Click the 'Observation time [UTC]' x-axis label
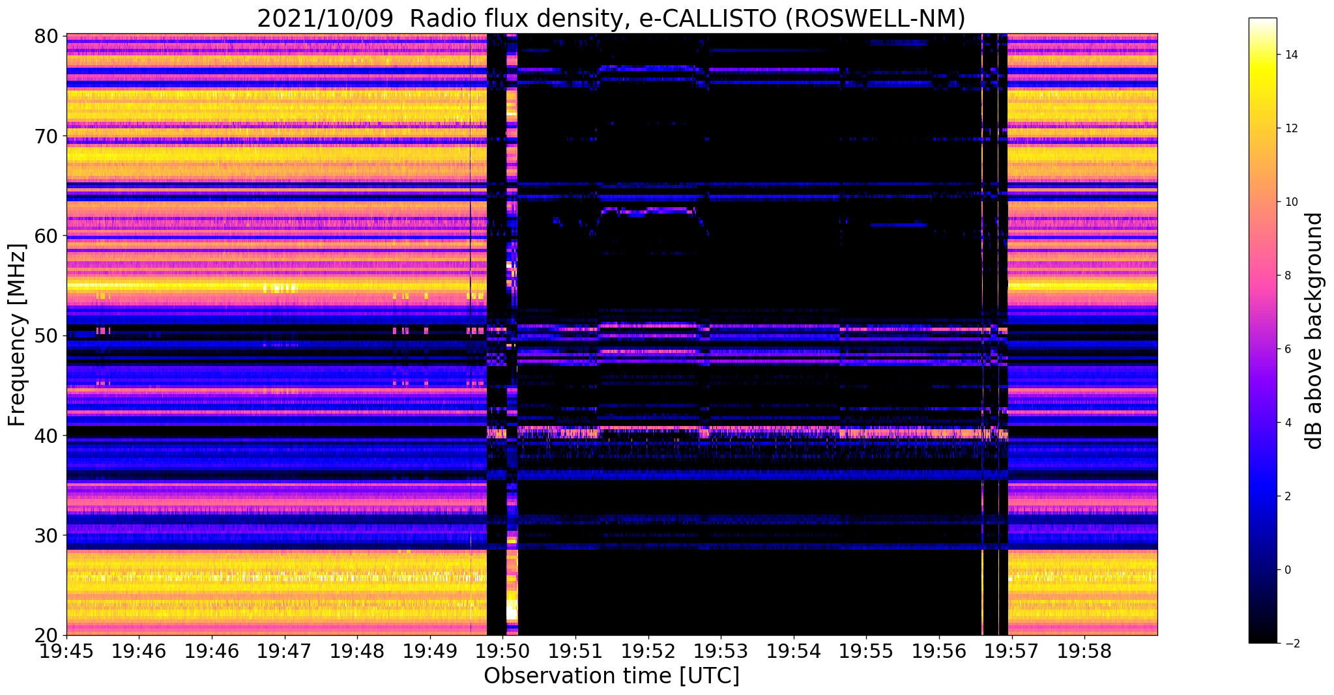The width and height of the screenshot is (1334, 695). (x=611, y=675)
